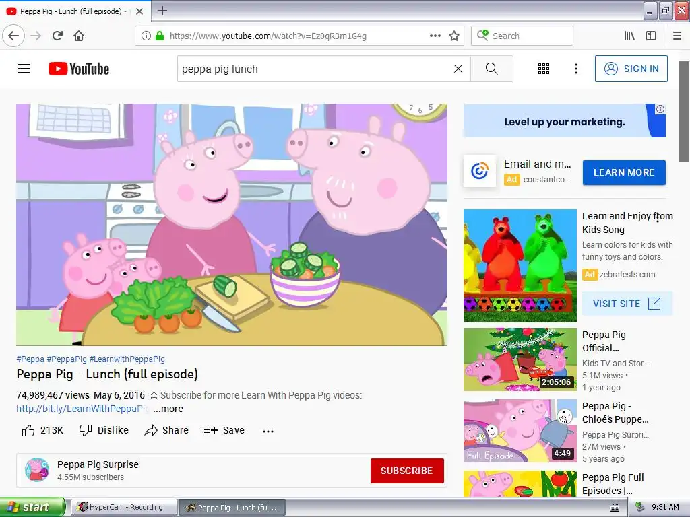Open more actions ellipsis below video
Image resolution: width=690 pixels, height=517 pixels.
click(x=268, y=432)
